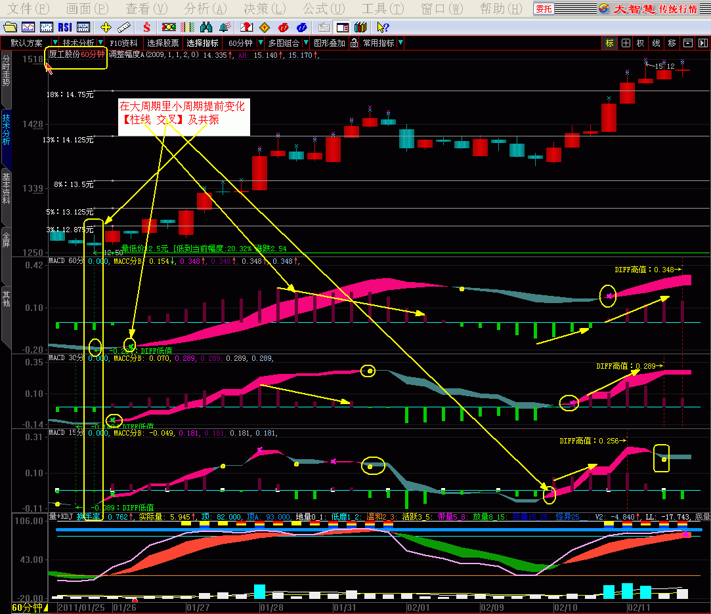Click the F10资料 button

pyautogui.click(x=124, y=43)
